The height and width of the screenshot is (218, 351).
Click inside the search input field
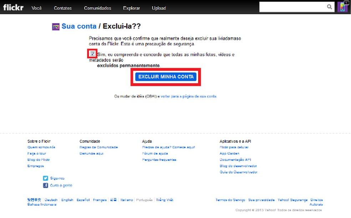(292, 7)
